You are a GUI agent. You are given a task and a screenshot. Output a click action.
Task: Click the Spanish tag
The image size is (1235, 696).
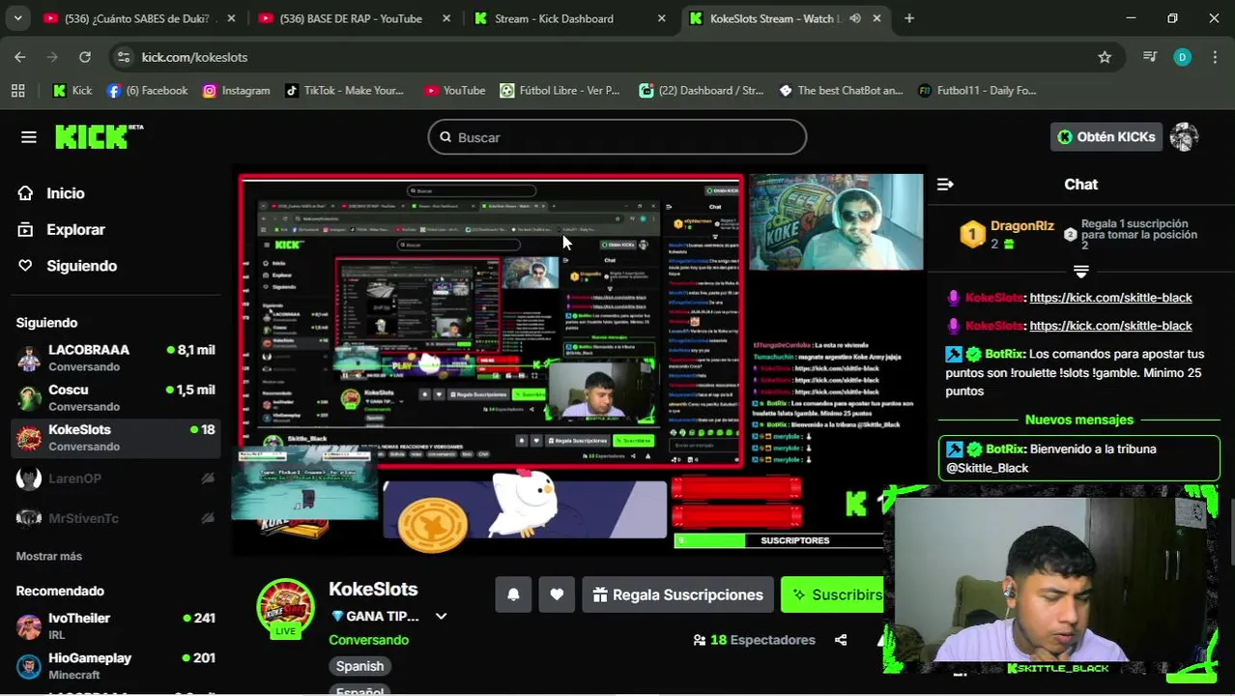click(x=359, y=666)
